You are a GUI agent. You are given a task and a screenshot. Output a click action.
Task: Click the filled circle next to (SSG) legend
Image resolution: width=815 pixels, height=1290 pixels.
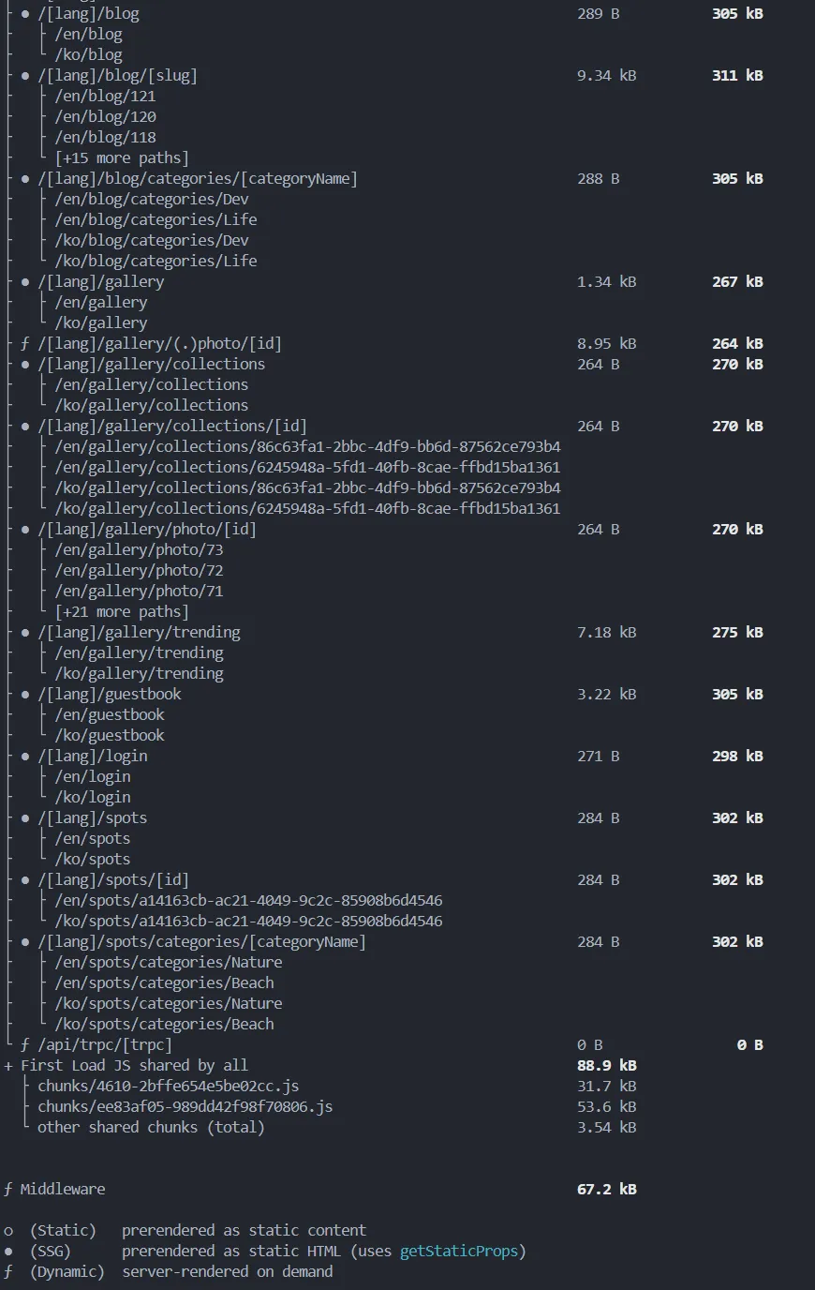coord(8,1251)
